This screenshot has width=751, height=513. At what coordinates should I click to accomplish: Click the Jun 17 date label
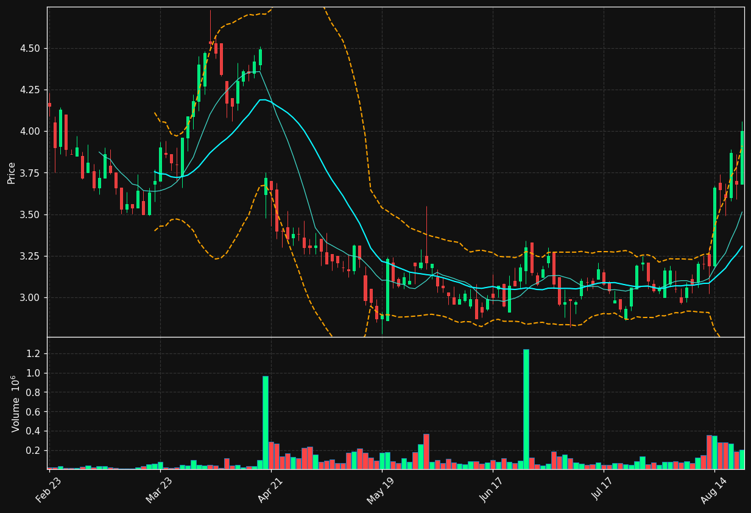click(x=492, y=490)
